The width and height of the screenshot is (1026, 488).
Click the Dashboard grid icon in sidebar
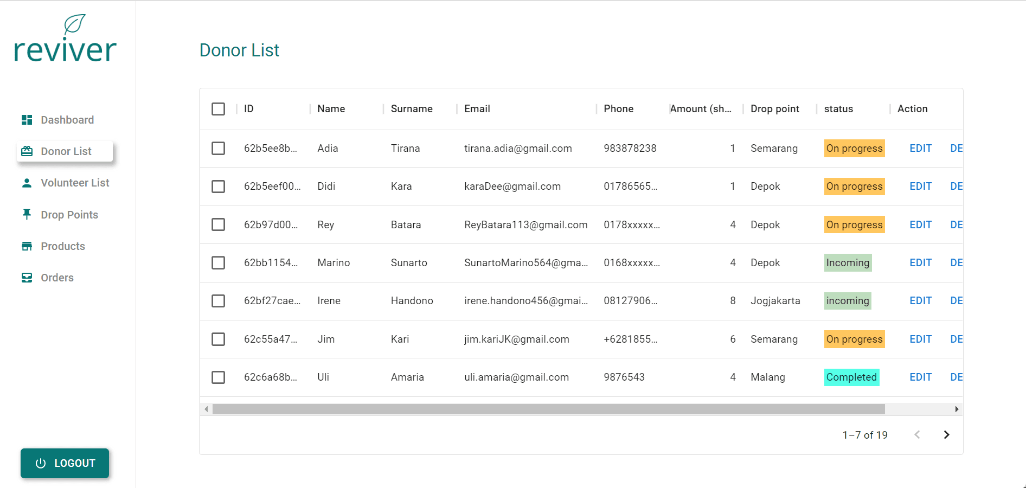click(x=27, y=120)
